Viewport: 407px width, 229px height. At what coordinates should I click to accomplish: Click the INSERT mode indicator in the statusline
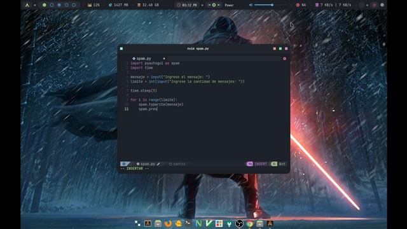[257, 164]
